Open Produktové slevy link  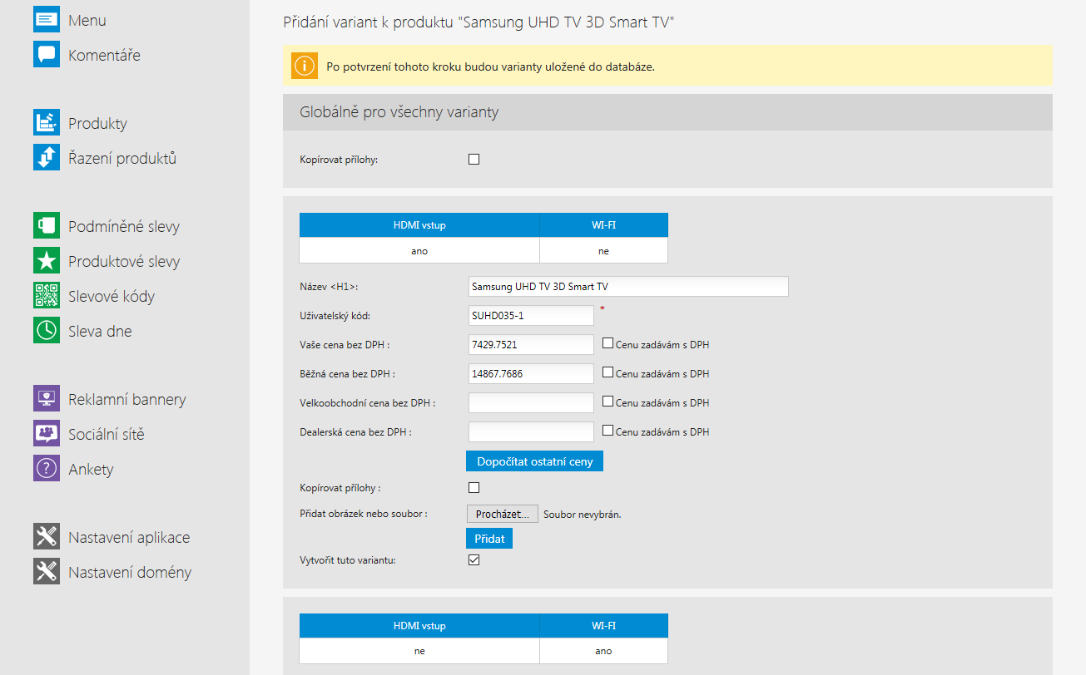124,261
